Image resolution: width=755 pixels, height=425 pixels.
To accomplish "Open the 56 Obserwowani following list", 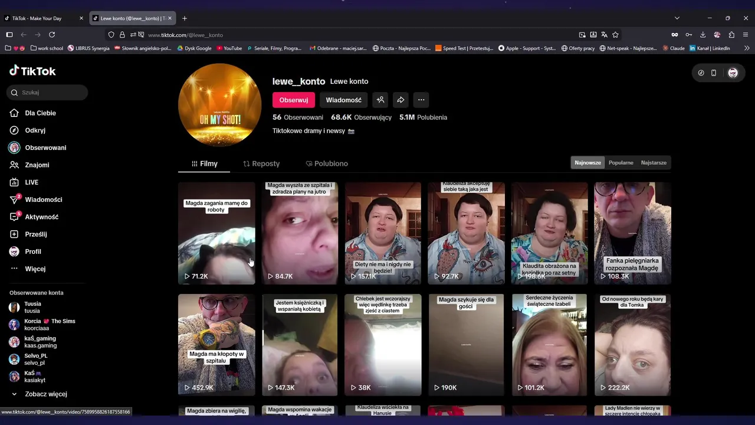I will (298, 117).
